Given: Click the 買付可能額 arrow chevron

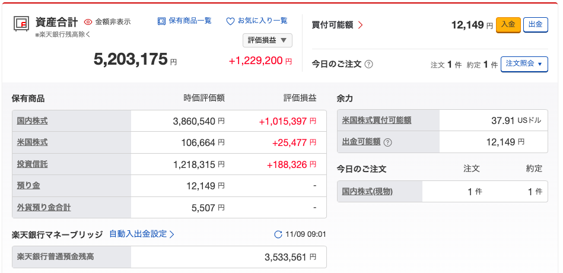Looking at the screenshot, I should (361, 25).
